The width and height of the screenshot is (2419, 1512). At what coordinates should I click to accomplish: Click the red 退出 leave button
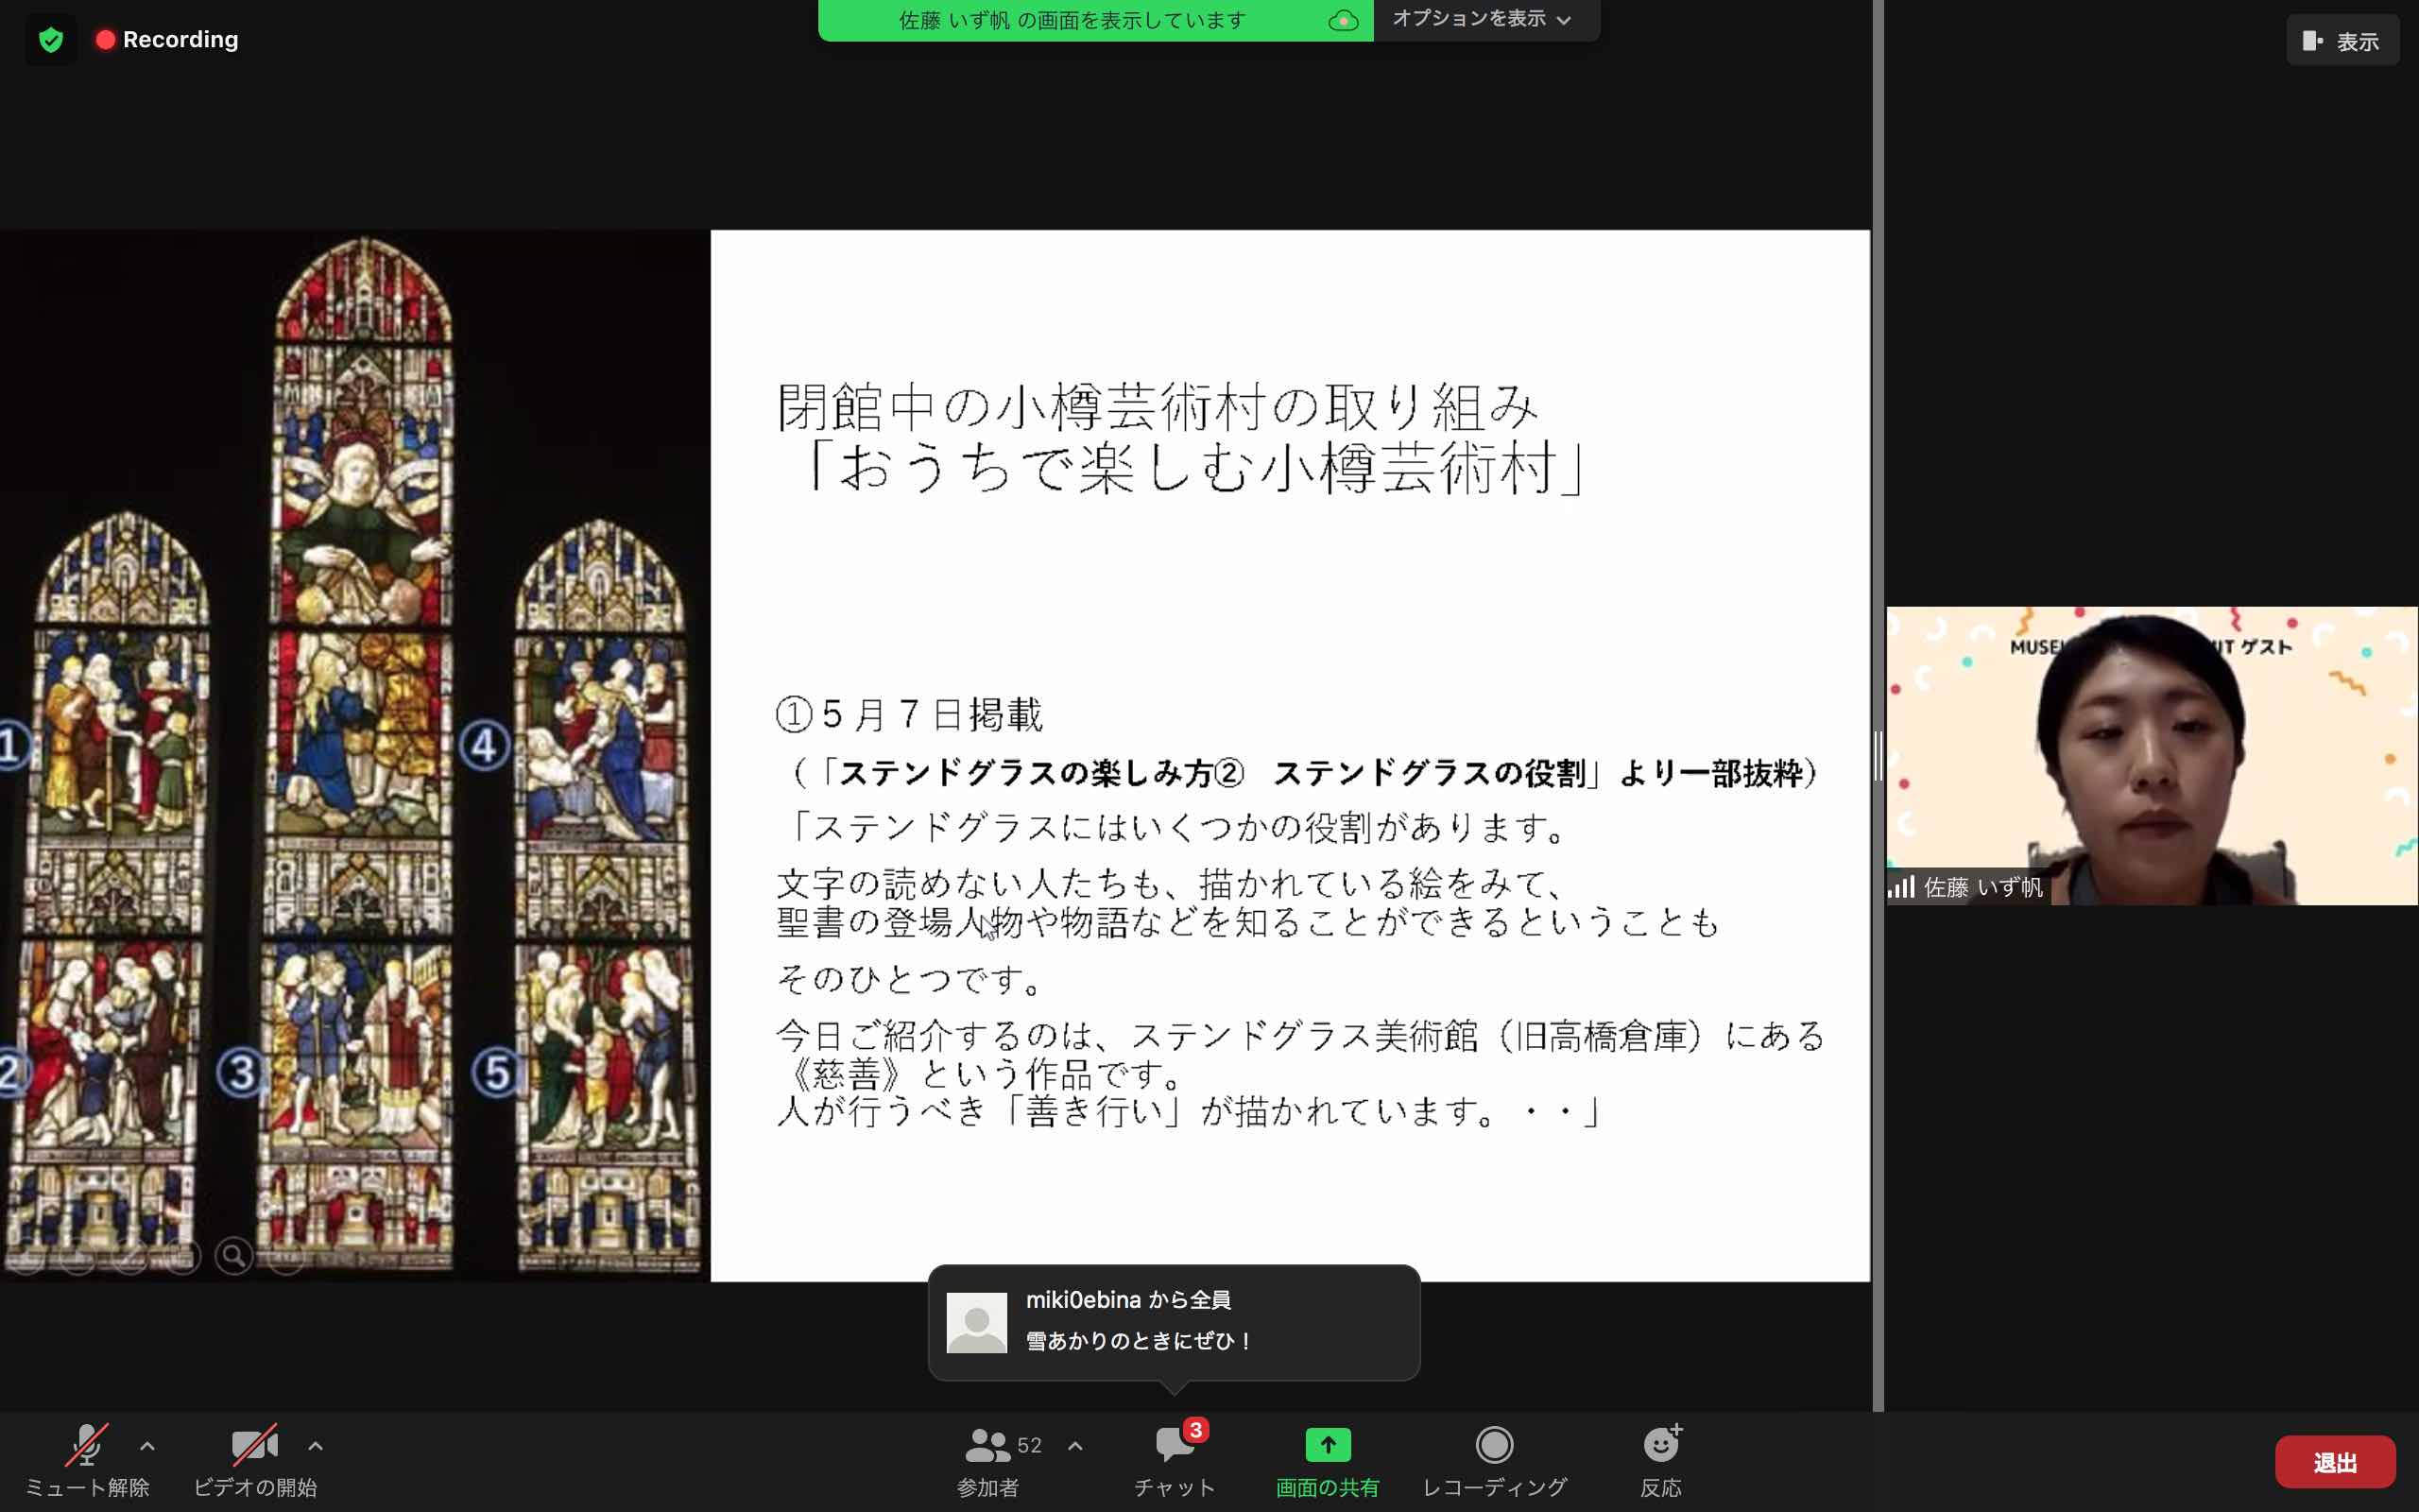click(2335, 1462)
